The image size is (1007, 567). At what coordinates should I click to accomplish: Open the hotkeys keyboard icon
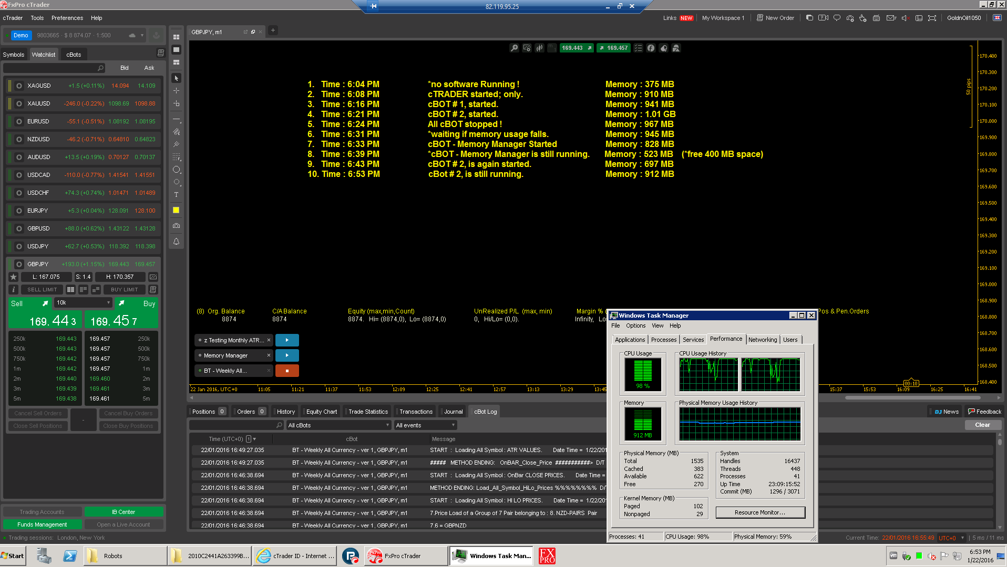(876, 18)
